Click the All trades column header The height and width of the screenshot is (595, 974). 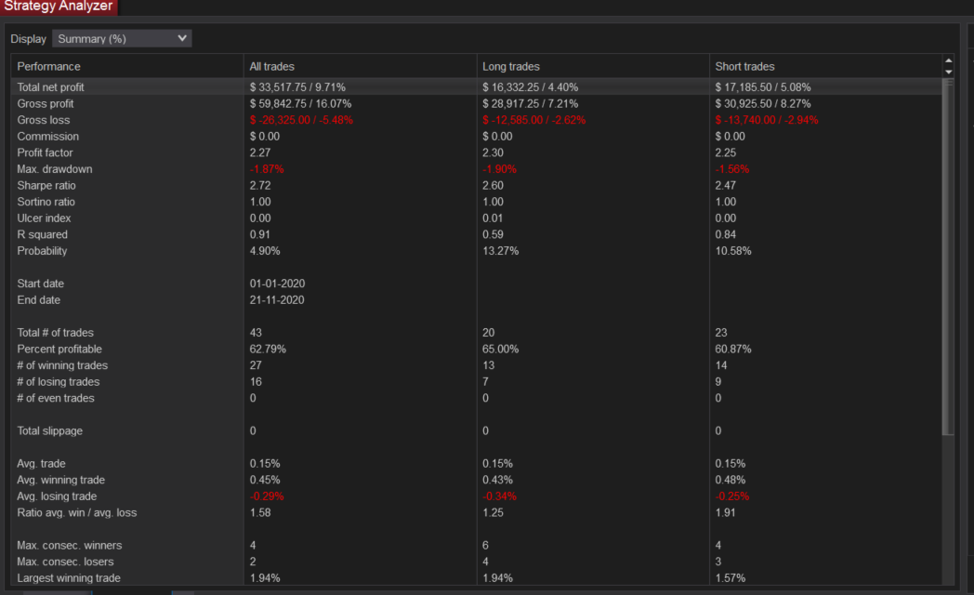coord(271,67)
